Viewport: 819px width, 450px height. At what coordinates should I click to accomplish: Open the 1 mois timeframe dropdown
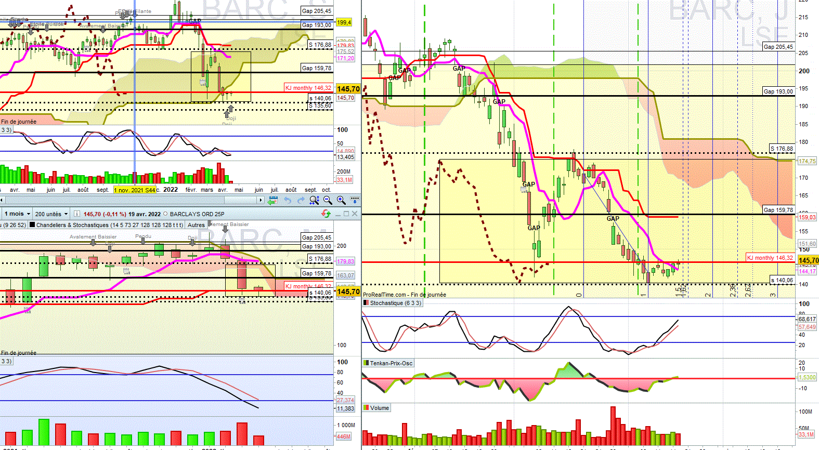17,214
